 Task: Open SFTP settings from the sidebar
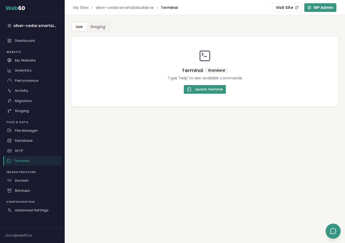pyautogui.click(x=19, y=151)
